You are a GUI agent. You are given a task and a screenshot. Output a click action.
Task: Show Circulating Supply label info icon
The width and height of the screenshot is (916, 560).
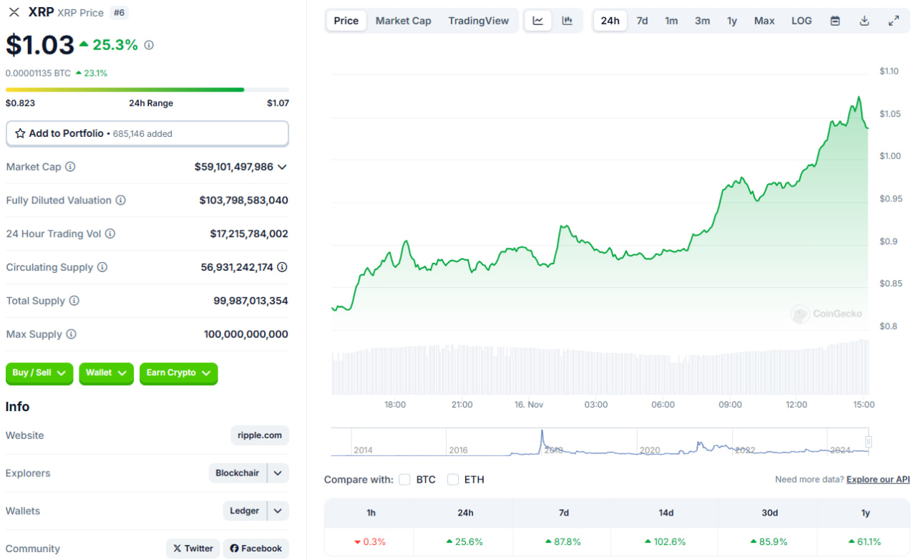[x=102, y=267]
